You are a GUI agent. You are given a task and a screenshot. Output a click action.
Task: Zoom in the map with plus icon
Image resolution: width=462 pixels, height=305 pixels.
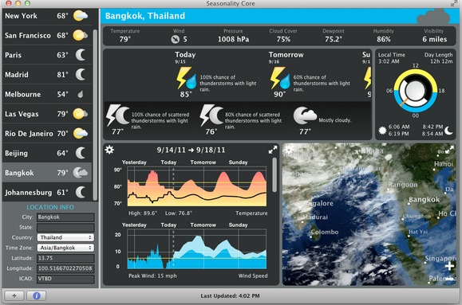coord(449,266)
